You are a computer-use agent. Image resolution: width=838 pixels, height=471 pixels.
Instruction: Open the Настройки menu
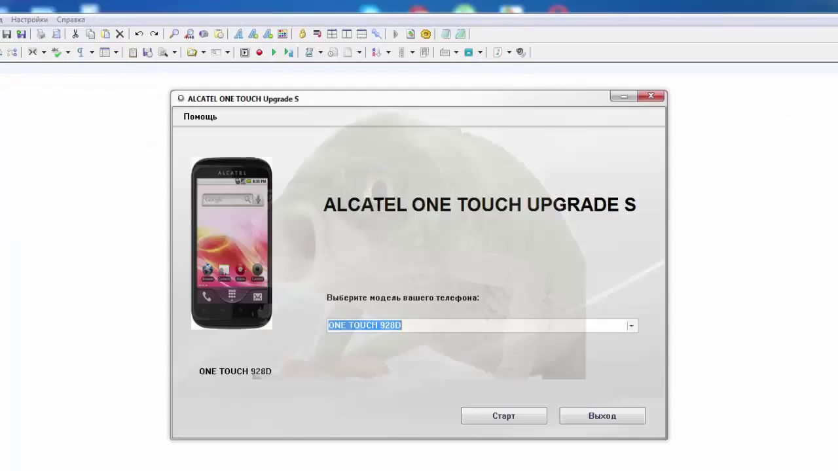[29, 20]
